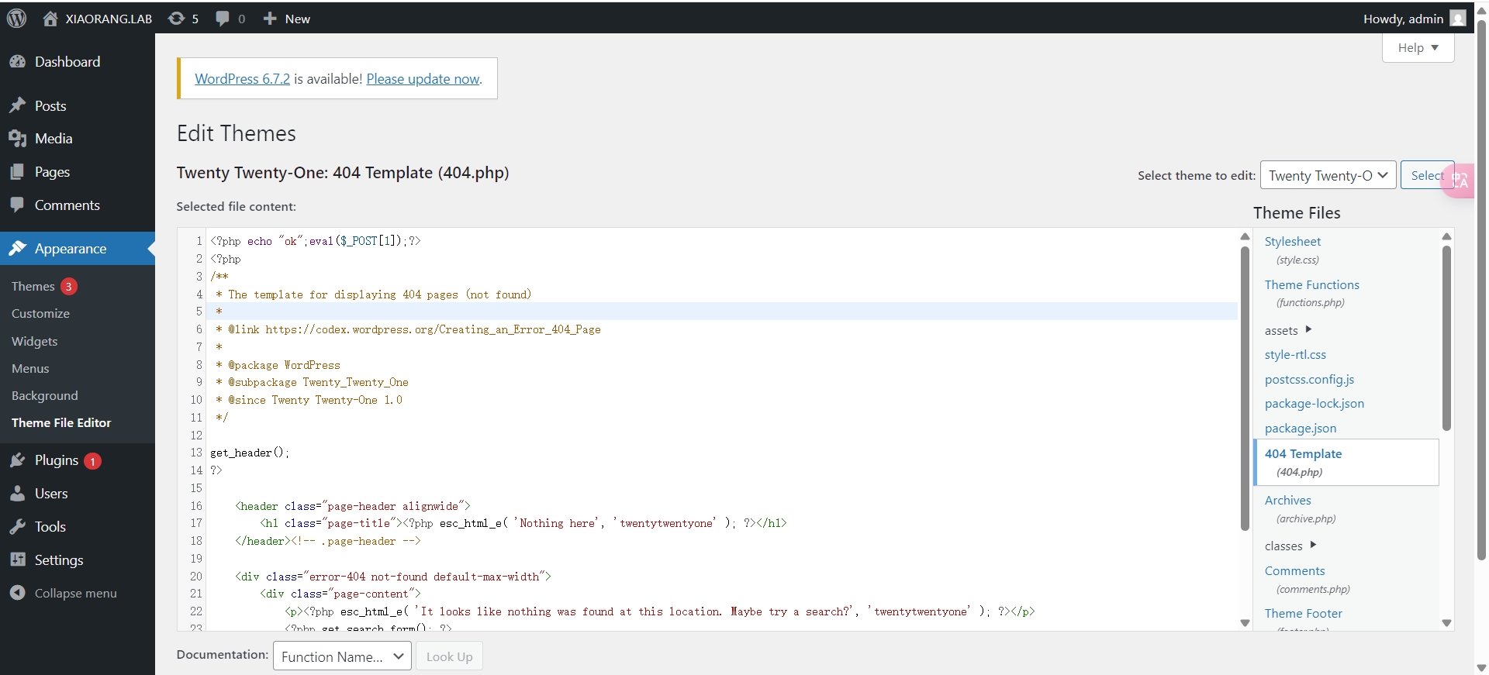Click the page vertical scrollbar
This screenshot has width=1489, height=675.
coord(1481,291)
